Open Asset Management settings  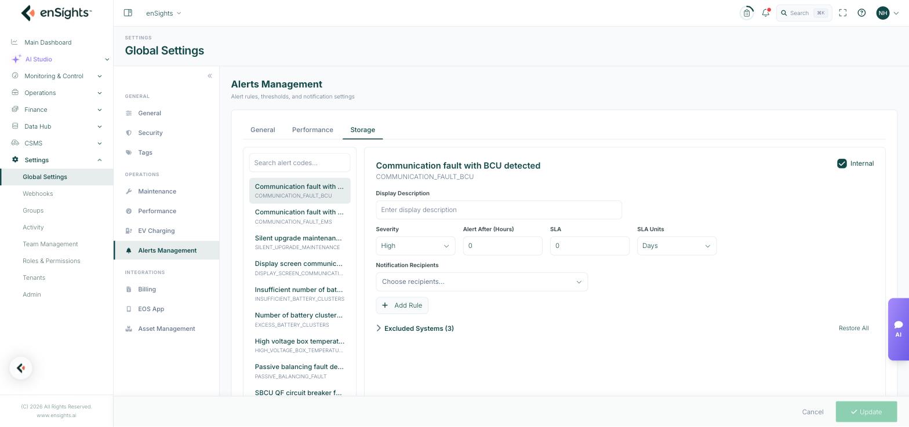click(166, 329)
